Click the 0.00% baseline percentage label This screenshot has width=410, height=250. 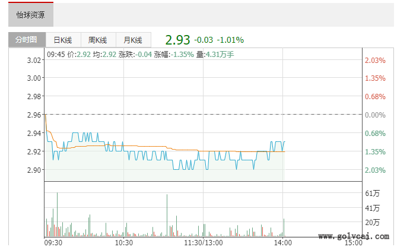375,115
